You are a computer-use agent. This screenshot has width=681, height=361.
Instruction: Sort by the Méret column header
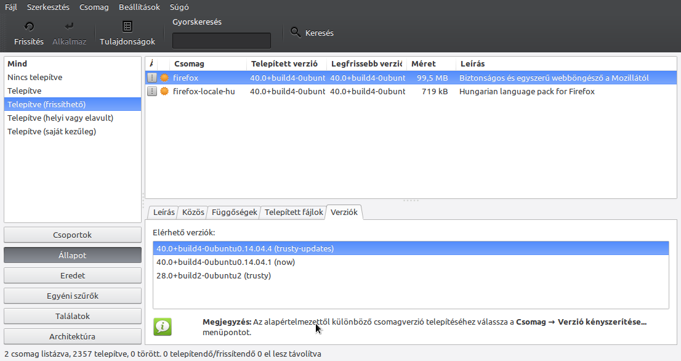tap(431, 64)
